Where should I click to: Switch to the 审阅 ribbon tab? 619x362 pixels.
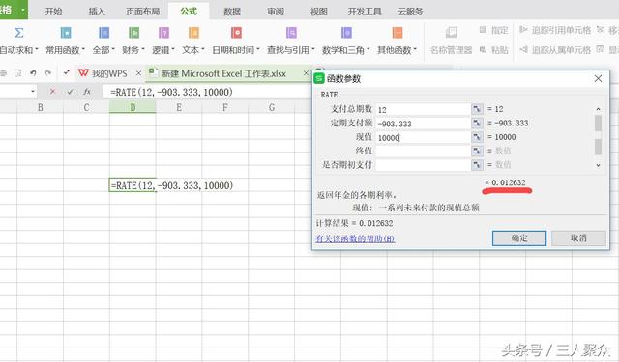pos(276,12)
